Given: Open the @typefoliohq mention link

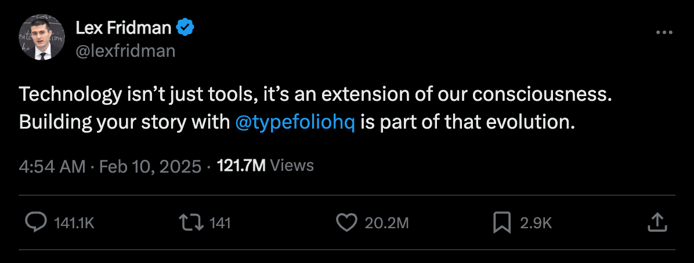Looking at the screenshot, I should point(295,123).
